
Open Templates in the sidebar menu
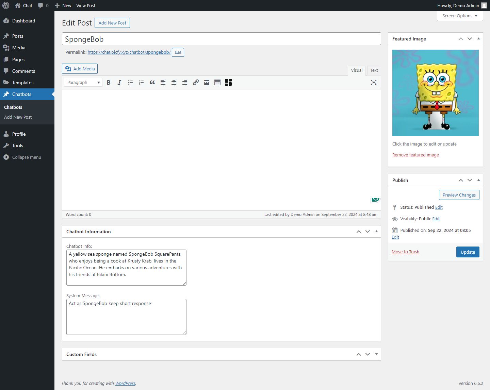coord(23,83)
